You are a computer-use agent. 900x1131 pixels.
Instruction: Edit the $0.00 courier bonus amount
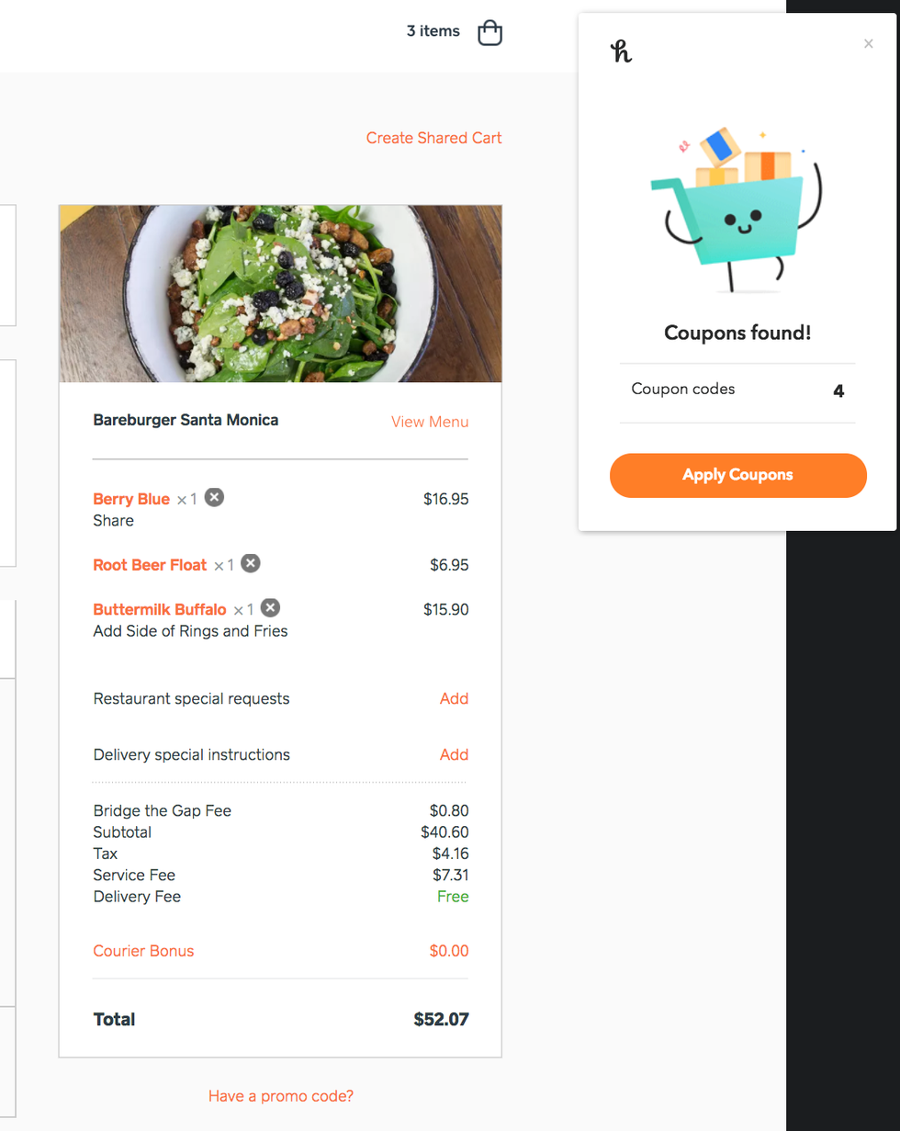tap(449, 951)
